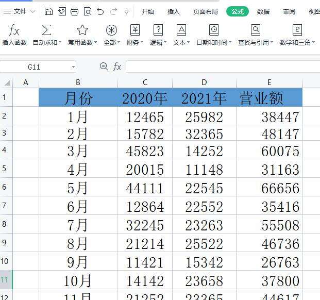Click the Redo arrow icon
This screenshot has width=320, height=300.
[113, 11]
